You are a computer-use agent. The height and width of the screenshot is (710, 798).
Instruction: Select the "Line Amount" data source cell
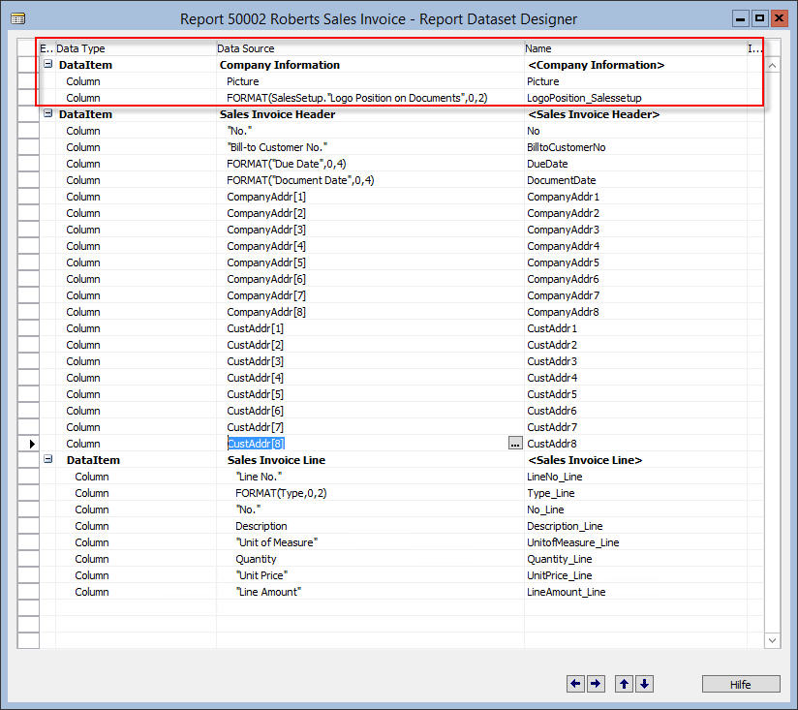[x=370, y=592]
